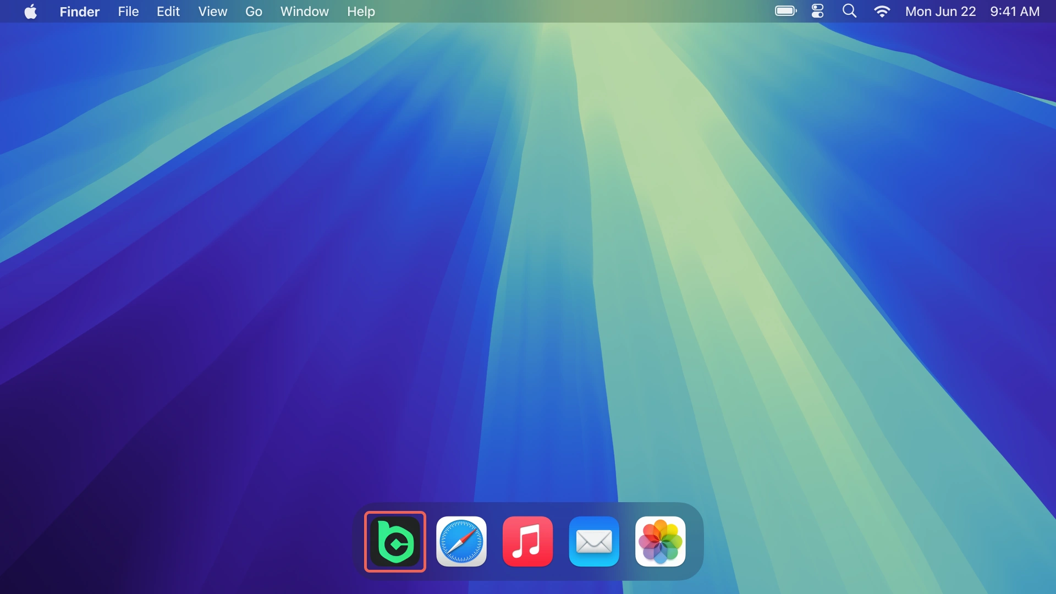The height and width of the screenshot is (594, 1056).
Task: Click the Wi-Fi status icon
Action: [x=882, y=11]
